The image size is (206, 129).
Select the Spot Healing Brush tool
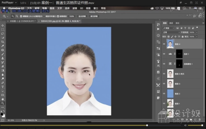pyautogui.click(x=2, y=50)
